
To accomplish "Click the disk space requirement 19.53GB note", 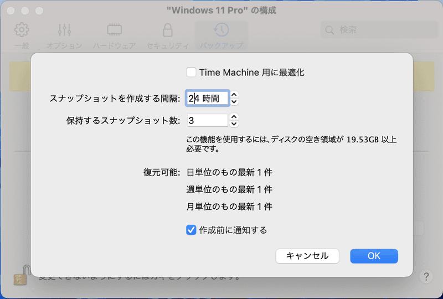I will click(x=291, y=144).
